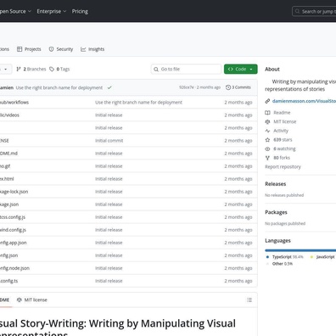
Task: Open the 3 Commits history
Action: tap(238, 87)
